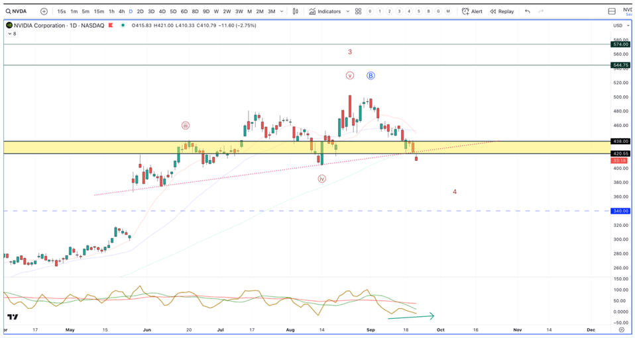Switch to monthly M interval
The height and width of the screenshot is (338, 635).
click(x=249, y=11)
